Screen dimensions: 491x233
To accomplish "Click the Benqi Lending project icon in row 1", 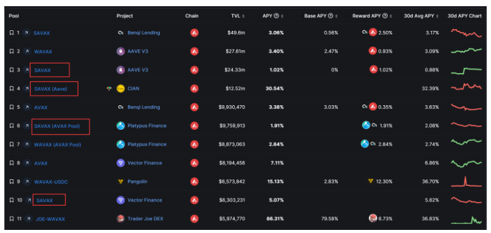I will coord(120,33).
